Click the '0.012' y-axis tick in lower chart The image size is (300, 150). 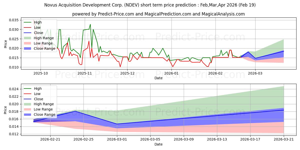pyautogui.click(x=14, y=134)
